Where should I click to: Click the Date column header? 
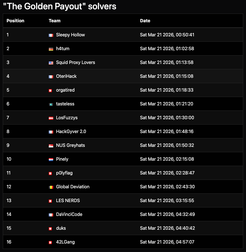click(x=145, y=21)
